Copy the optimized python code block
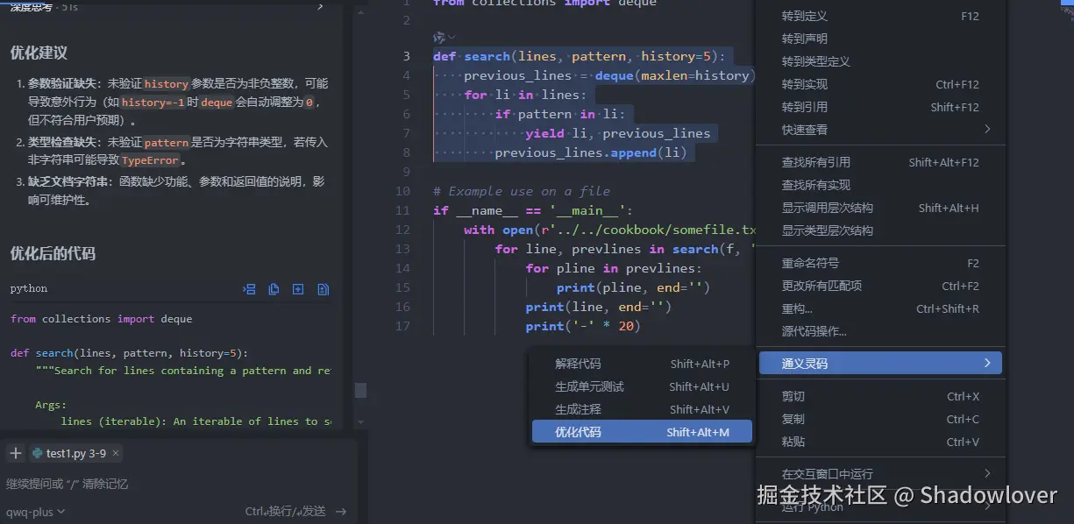This screenshot has width=1074, height=524. [x=274, y=289]
